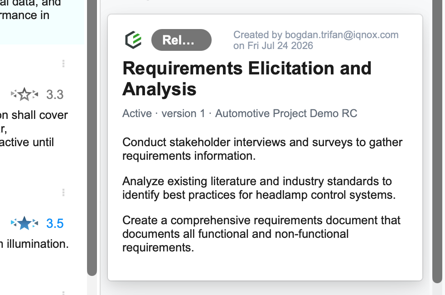Click the "Active" status label
The width and height of the screenshot is (445, 295).
(x=137, y=113)
